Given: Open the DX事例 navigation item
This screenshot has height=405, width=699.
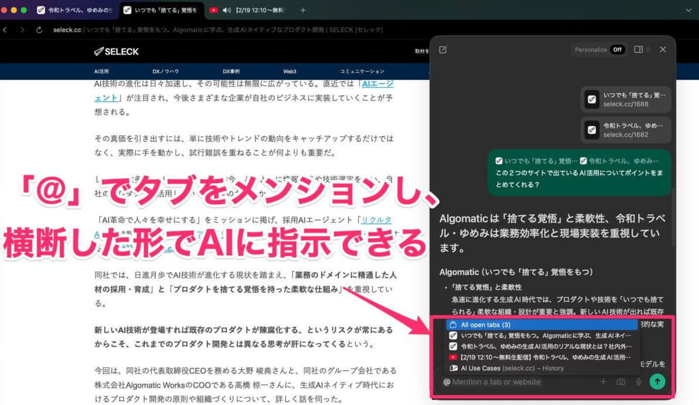Looking at the screenshot, I should pyautogui.click(x=231, y=71).
